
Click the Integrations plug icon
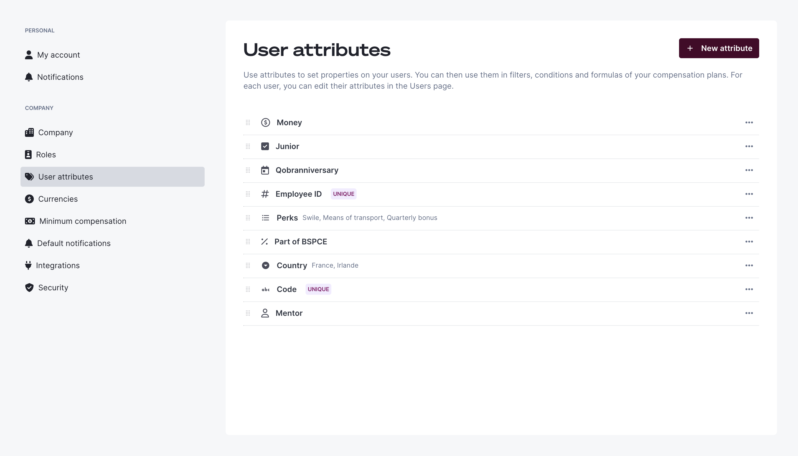pos(28,265)
